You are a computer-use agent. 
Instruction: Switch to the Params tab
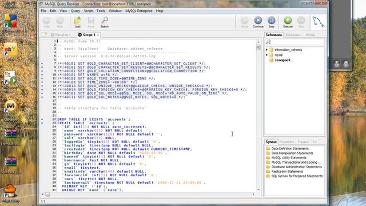click(x=303, y=142)
